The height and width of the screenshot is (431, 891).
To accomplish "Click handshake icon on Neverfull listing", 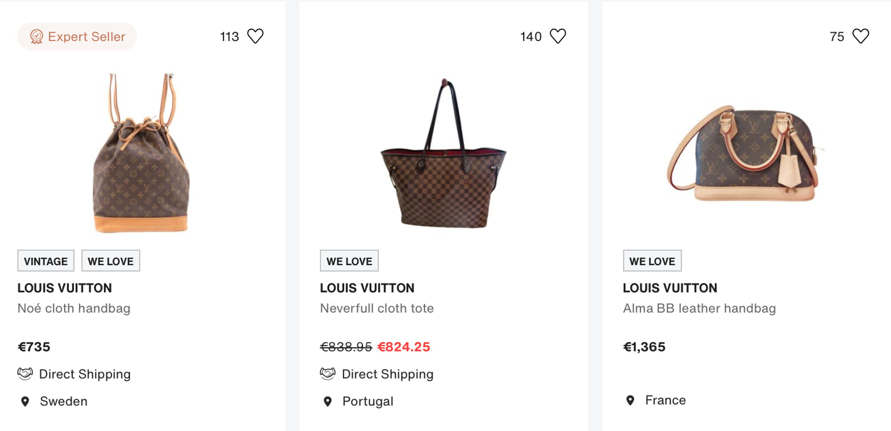I will [328, 374].
